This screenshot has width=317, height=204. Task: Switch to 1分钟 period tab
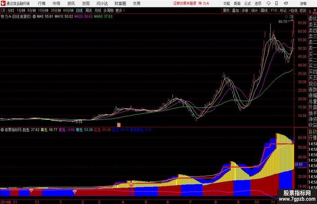(x=21, y=10)
